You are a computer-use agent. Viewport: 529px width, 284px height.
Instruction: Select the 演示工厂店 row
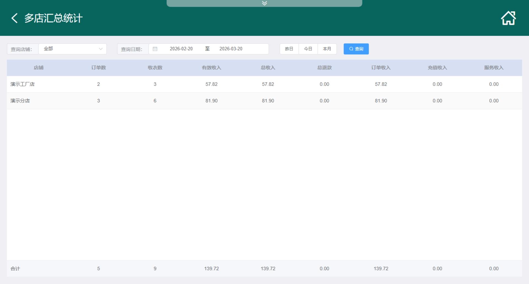pos(23,84)
